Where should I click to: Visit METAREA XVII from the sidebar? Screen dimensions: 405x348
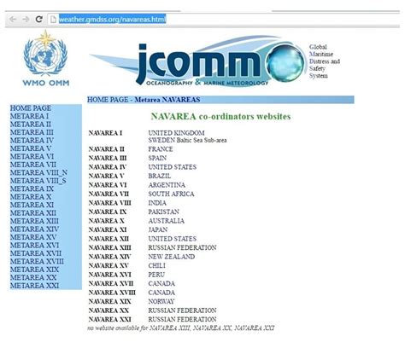(x=36, y=253)
